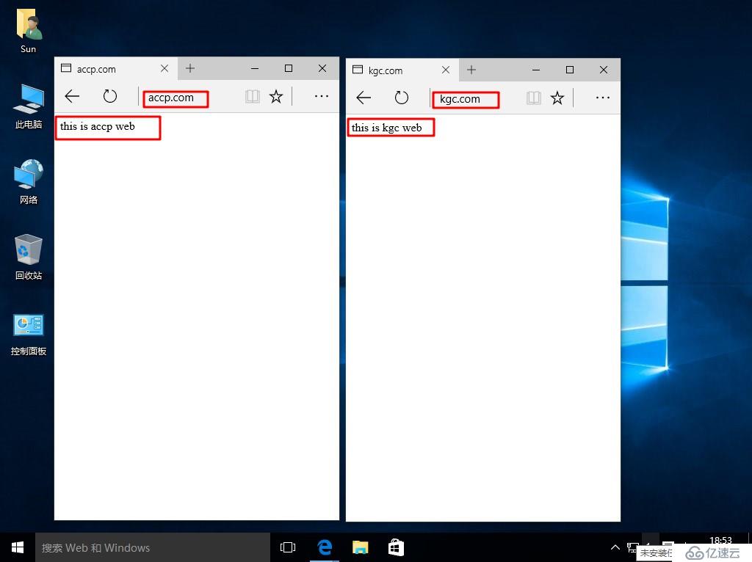
Task: Open a new tab in accp.com window
Action: (x=190, y=68)
